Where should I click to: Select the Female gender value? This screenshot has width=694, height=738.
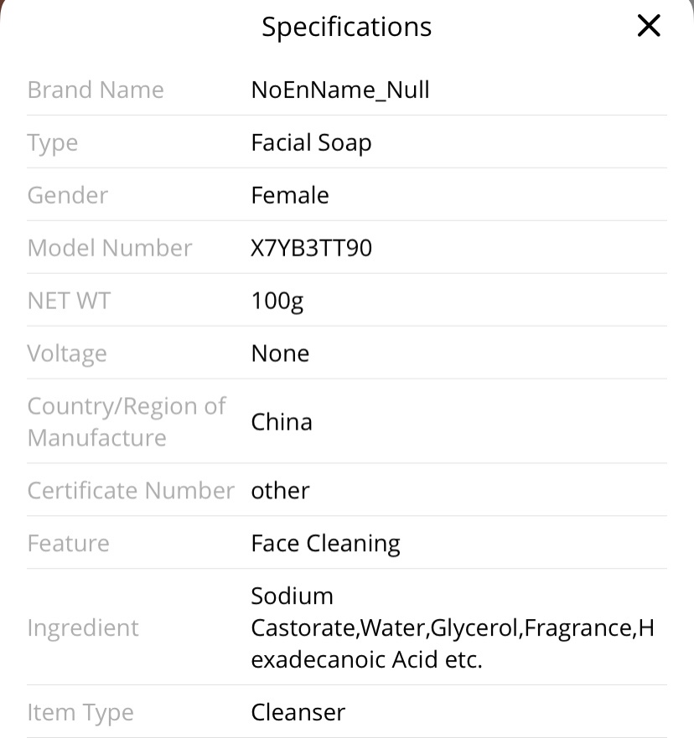[x=290, y=195]
